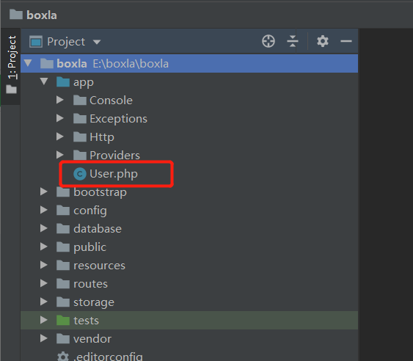Viewport: 413px width, 361px height.
Task: Click the green tests folder icon
Action: 63,320
